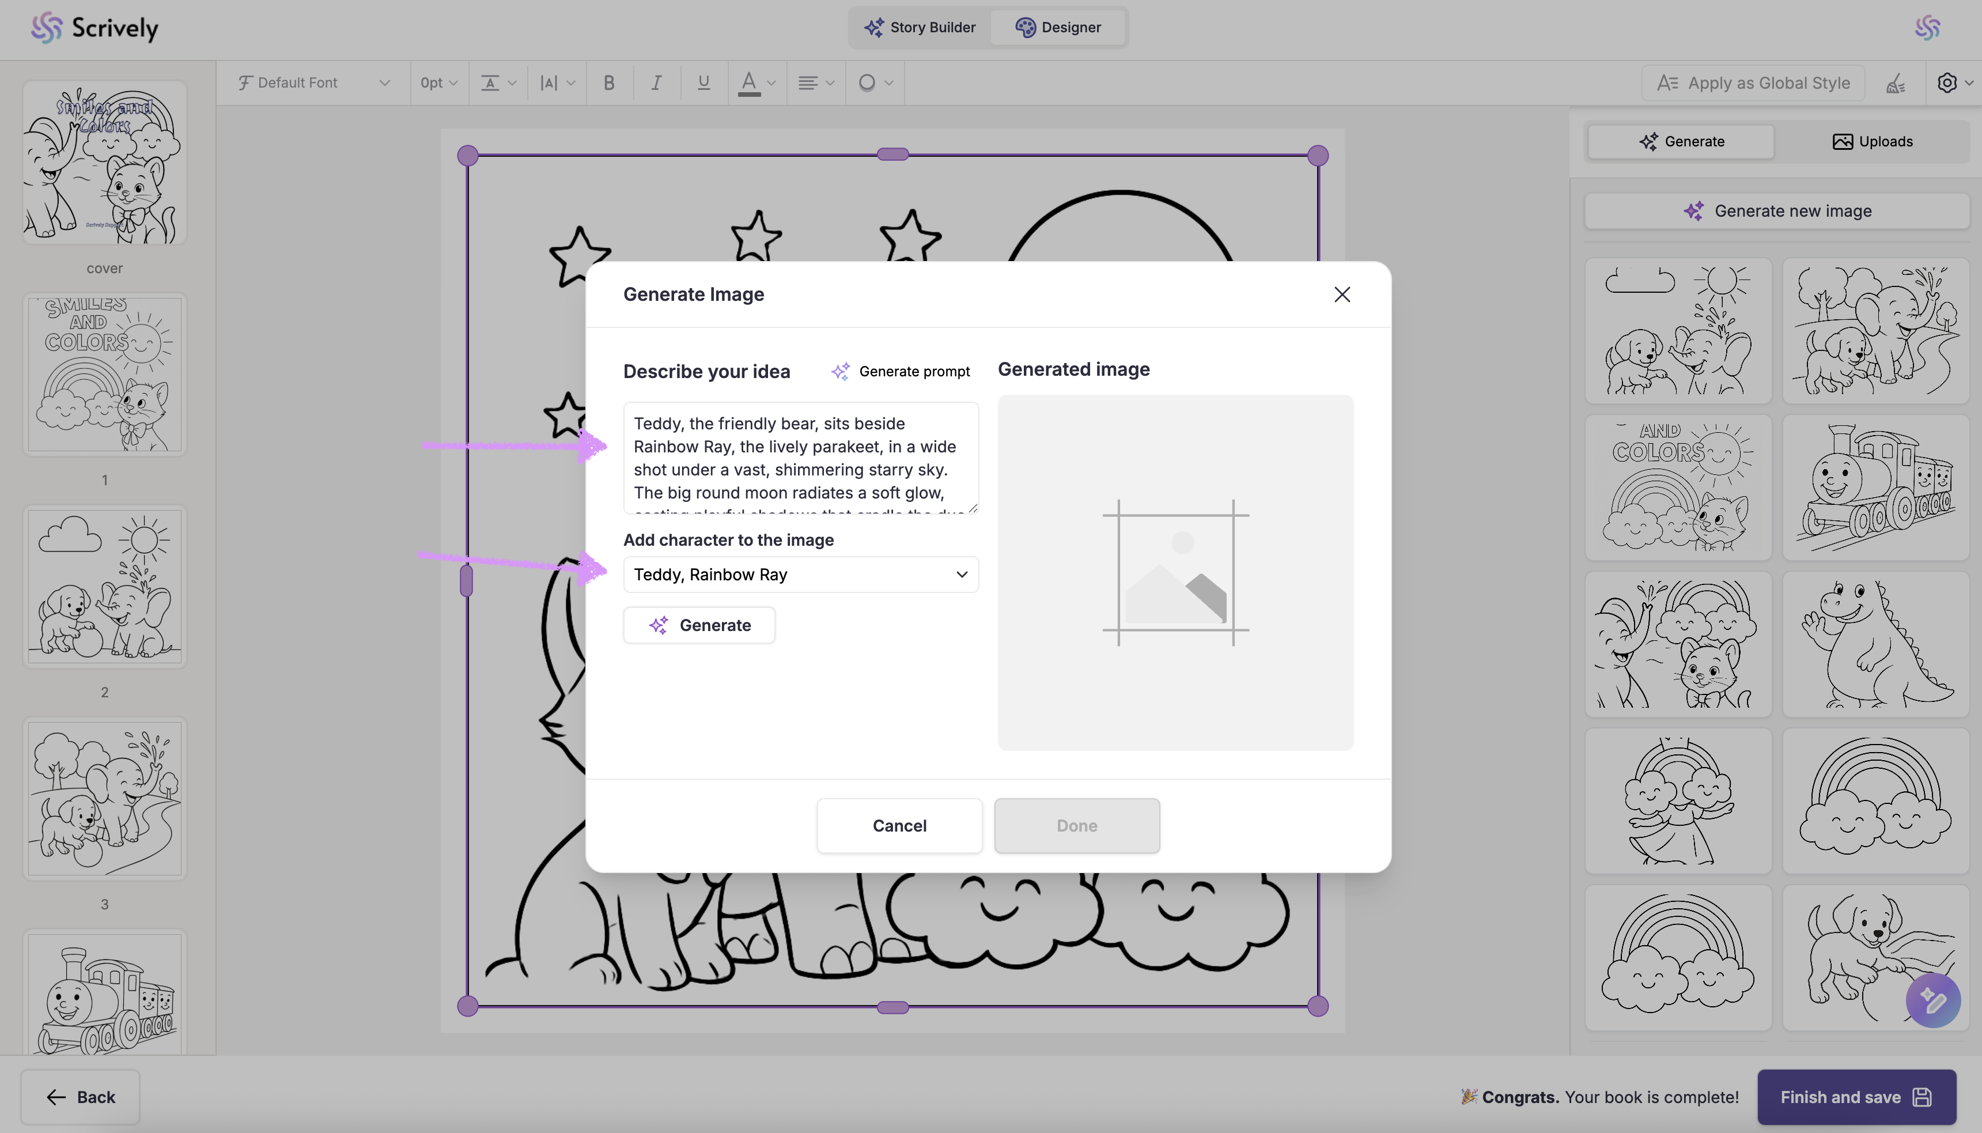Viewport: 1982px width, 1133px height.
Task: Open the font size 0pt dropdown
Action: point(438,82)
